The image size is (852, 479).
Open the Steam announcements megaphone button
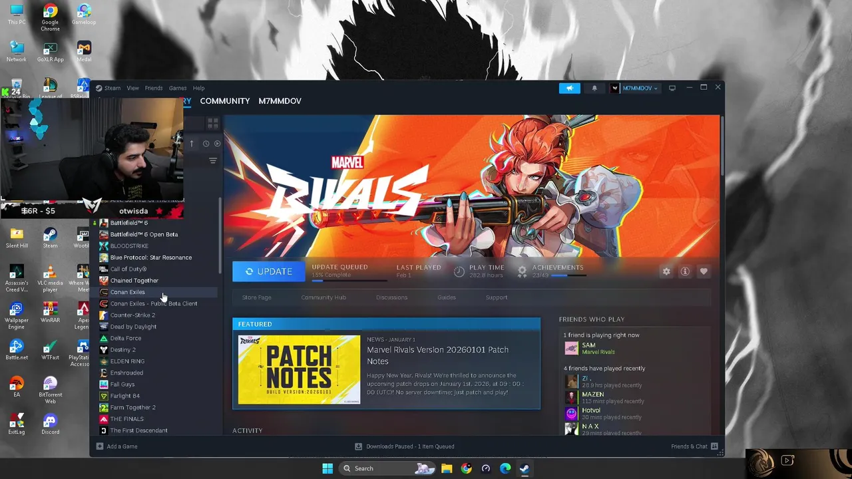pyautogui.click(x=569, y=88)
